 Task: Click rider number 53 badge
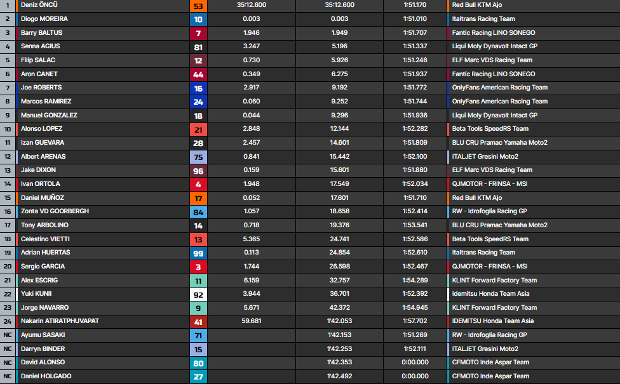coord(198,5)
